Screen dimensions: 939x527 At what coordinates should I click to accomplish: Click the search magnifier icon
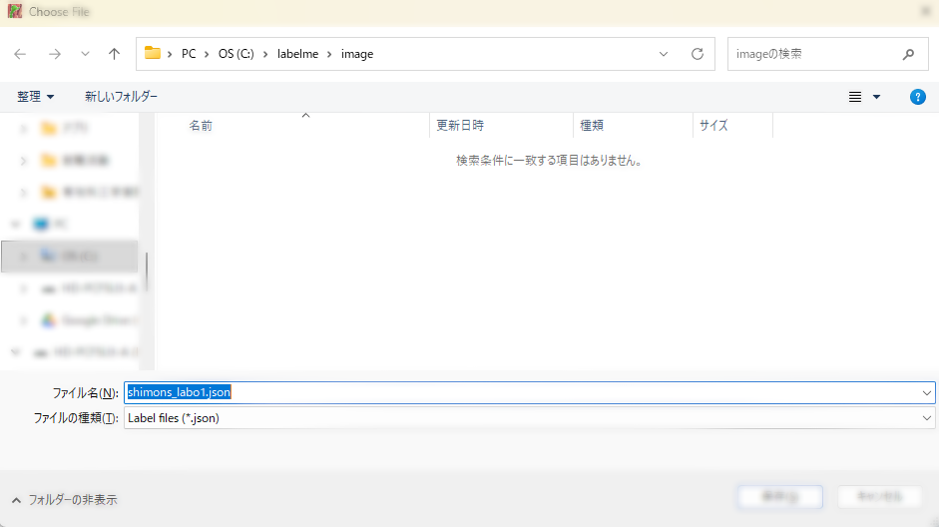908,54
